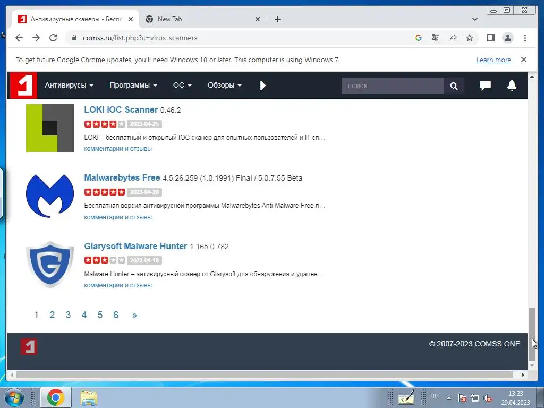544x408 pixels.
Task: Open the notifications bell icon
Action: (512, 86)
